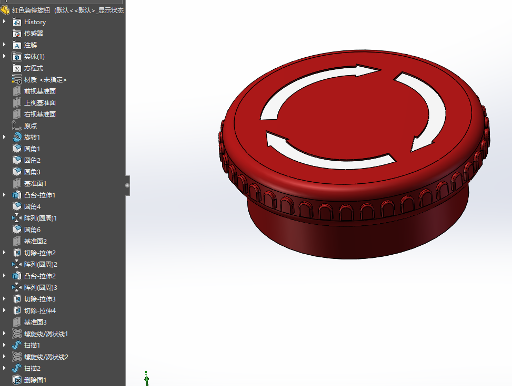Expand the 切除-拉伸4 feature
Screen dimensions: 512x386
point(4,310)
